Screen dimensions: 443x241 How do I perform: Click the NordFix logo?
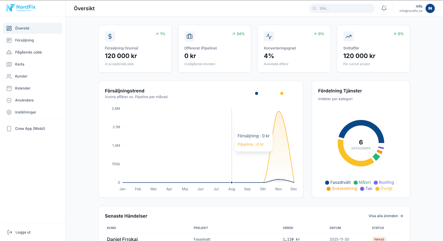coord(21,8)
